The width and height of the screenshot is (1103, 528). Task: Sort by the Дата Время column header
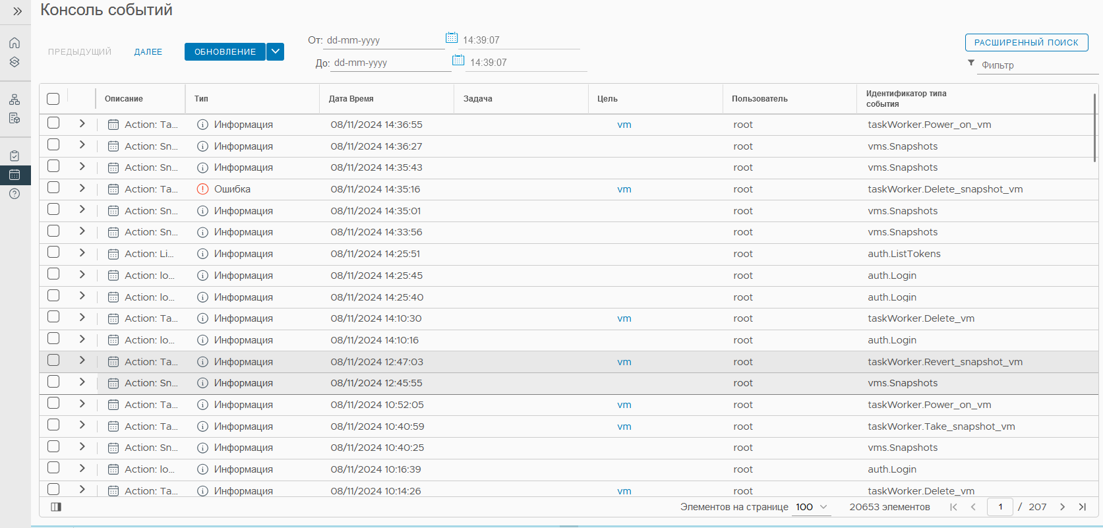coord(351,99)
